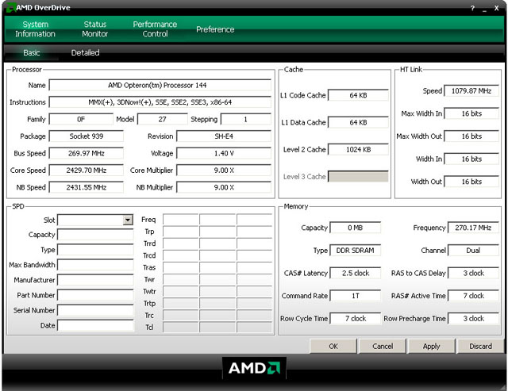Expand the SPD Slot dropdown
508x391 pixels.
[128, 220]
